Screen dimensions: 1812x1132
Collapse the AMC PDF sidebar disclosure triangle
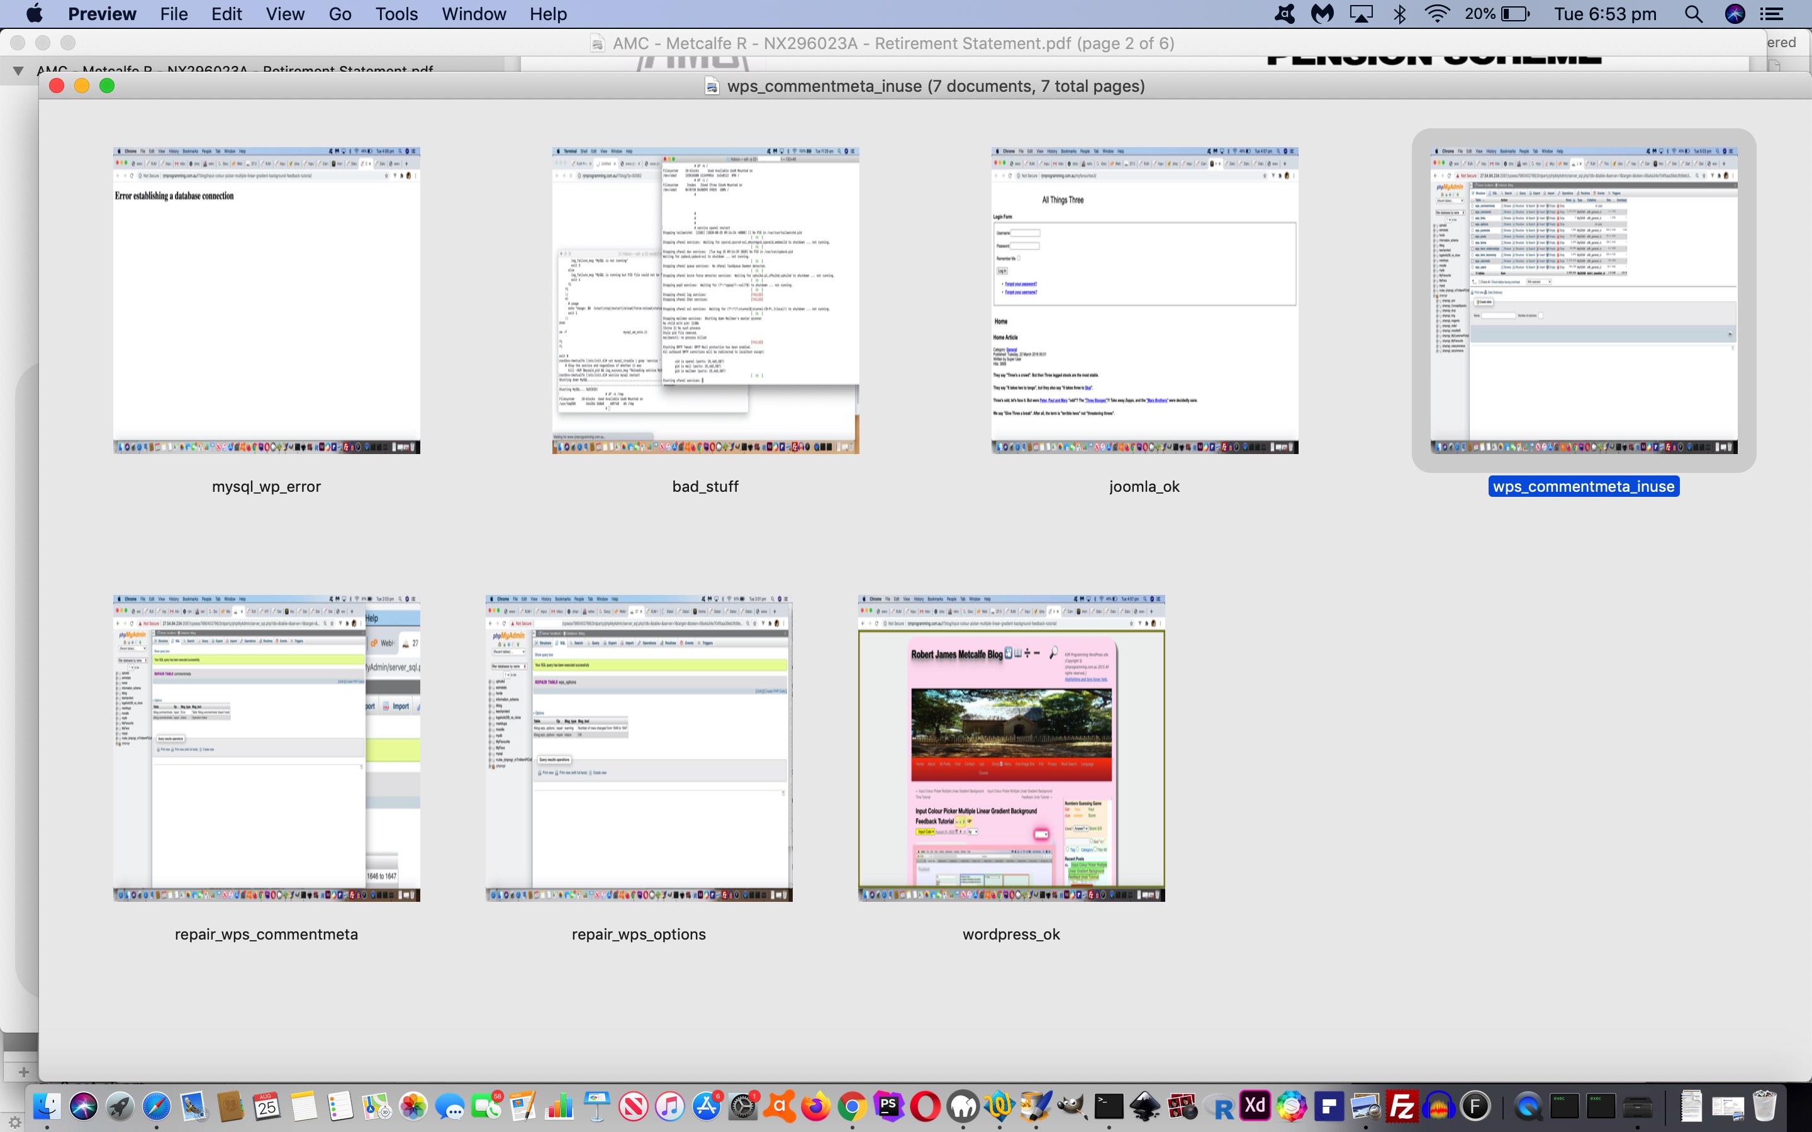coord(18,70)
